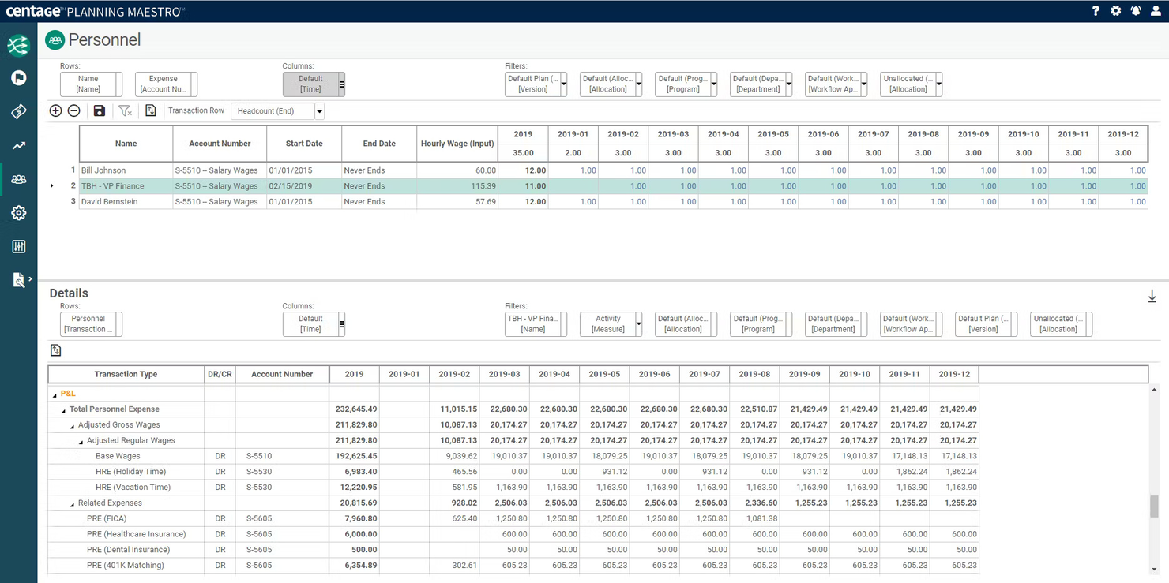Click the notifications bell in the top bar
This screenshot has height=583, width=1169.
point(1136,11)
